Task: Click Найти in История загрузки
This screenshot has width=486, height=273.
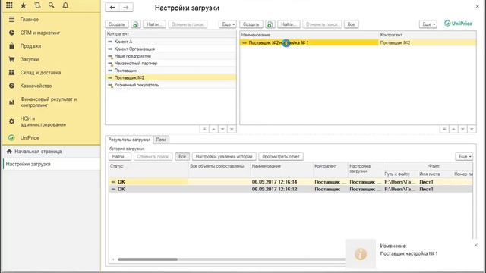Action: tap(120, 157)
